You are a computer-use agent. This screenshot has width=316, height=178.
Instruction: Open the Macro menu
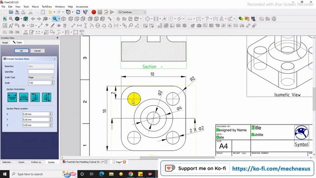coord(35,6)
